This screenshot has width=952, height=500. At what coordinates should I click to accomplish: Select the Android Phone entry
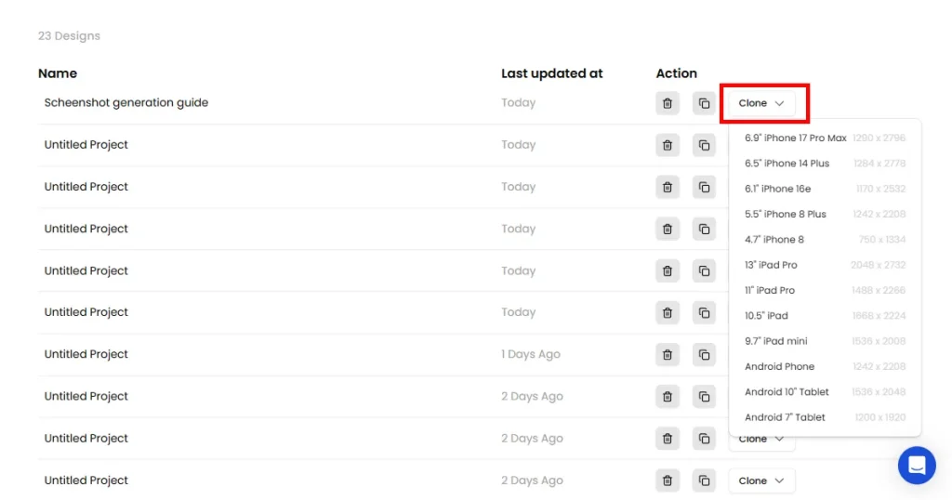pos(825,366)
